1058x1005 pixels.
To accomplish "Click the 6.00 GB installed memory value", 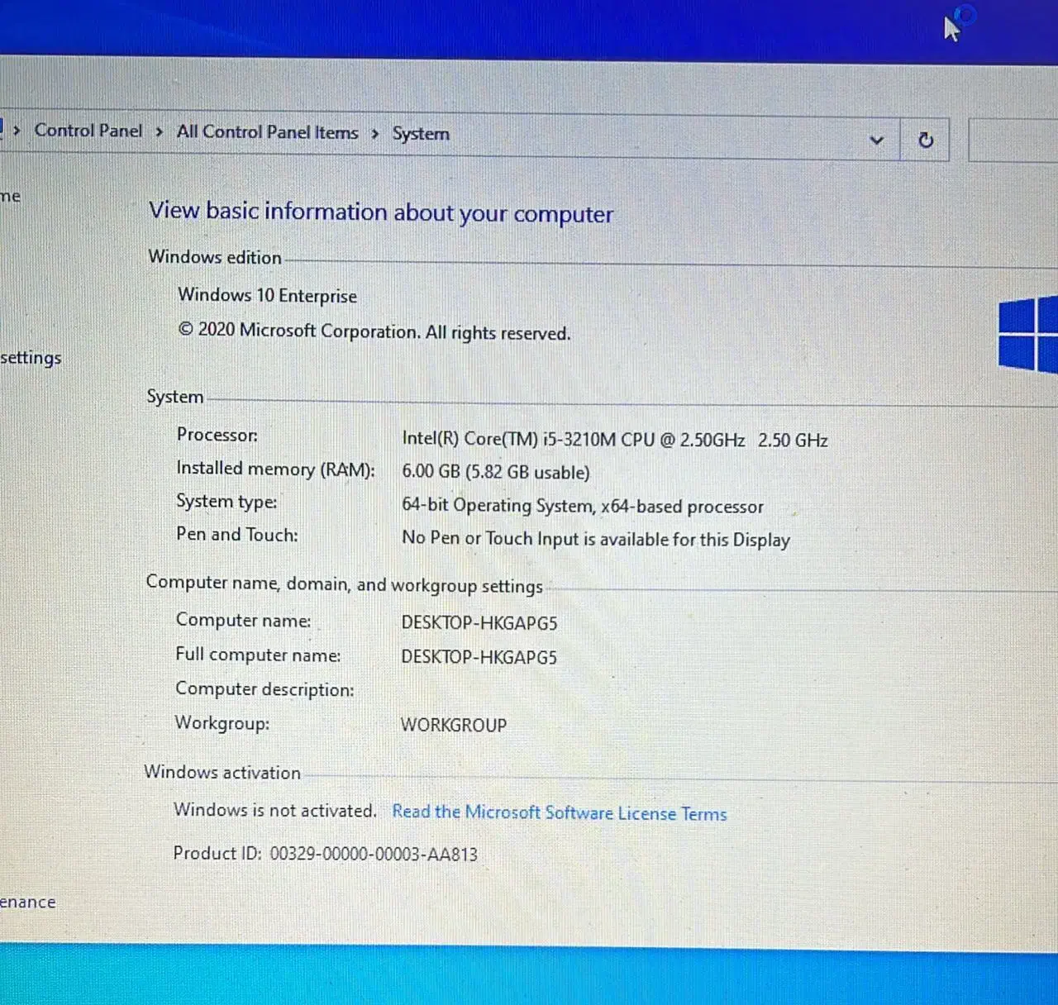I will click(x=496, y=472).
